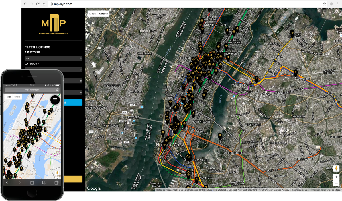This screenshot has width=342, height=201.
Task: Switch desktop map to Satélite view
Action: point(103,14)
